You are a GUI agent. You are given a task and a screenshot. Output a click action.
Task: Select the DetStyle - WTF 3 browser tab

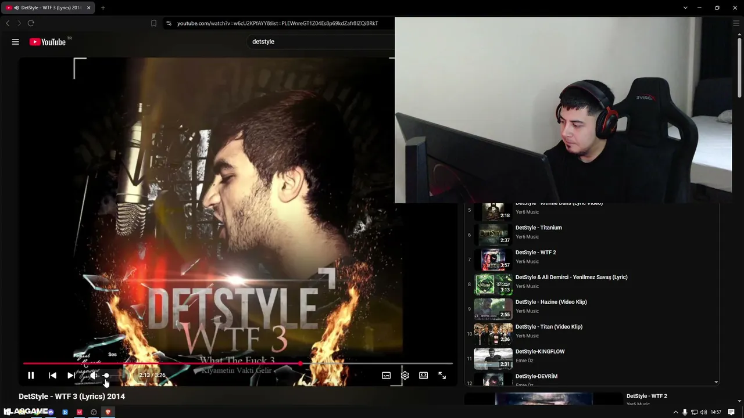pos(49,8)
